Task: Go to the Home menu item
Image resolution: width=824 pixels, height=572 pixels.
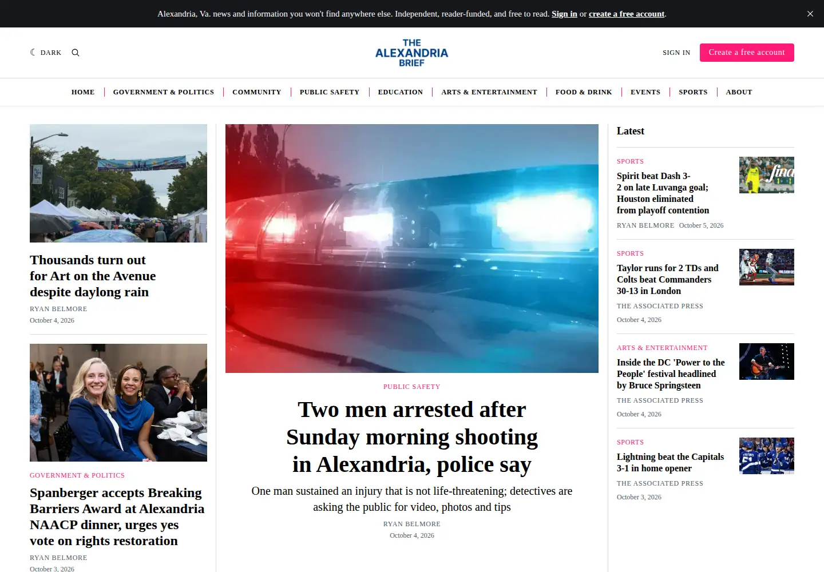Action: [83, 92]
